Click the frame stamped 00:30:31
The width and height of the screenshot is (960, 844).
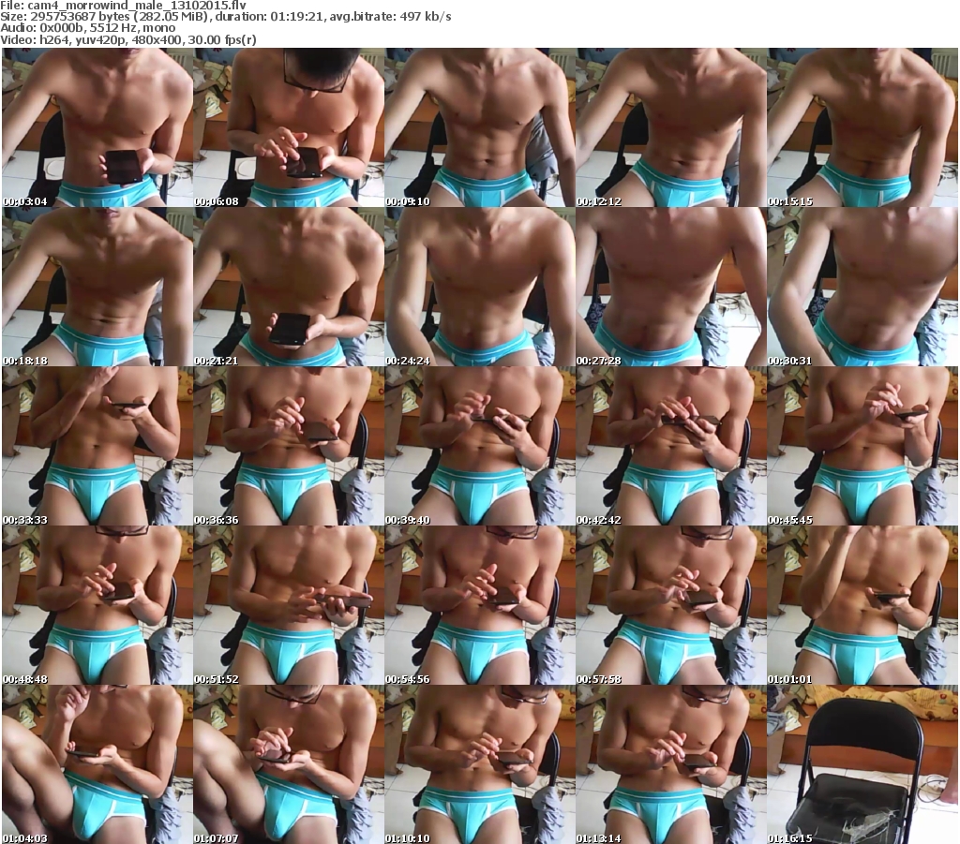tap(862, 287)
